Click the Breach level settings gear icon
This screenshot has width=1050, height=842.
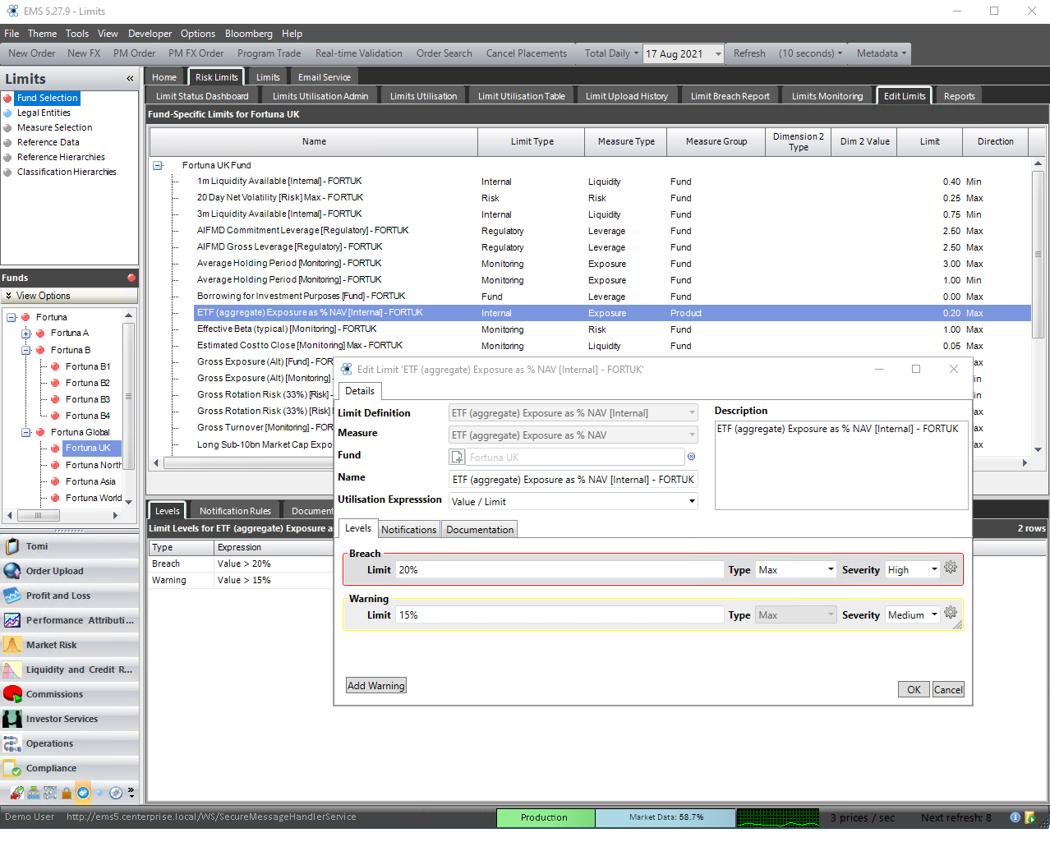pos(951,568)
